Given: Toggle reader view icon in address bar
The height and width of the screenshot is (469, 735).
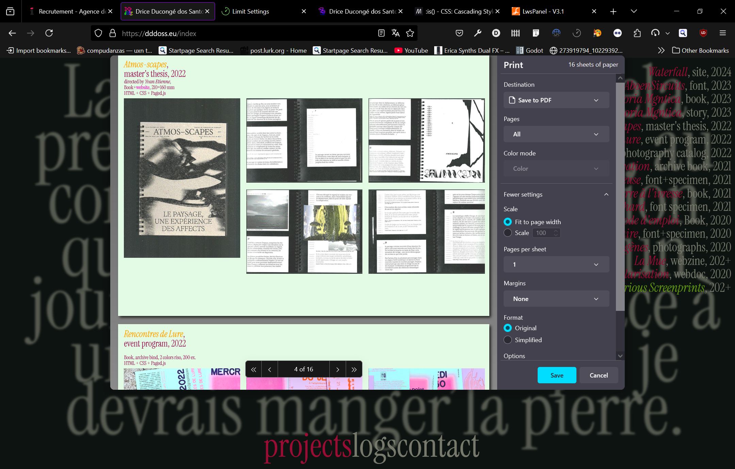Looking at the screenshot, I should (x=381, y=33).
